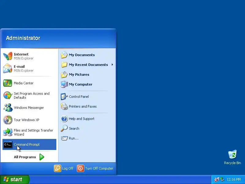Click Files and Settings Transfer Wizard text

[33, 132]
